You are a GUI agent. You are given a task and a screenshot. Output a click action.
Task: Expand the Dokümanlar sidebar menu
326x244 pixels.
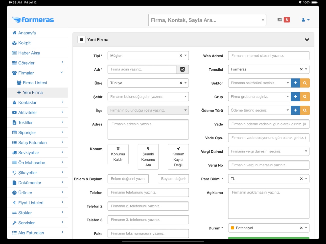(x=37, y=183)
